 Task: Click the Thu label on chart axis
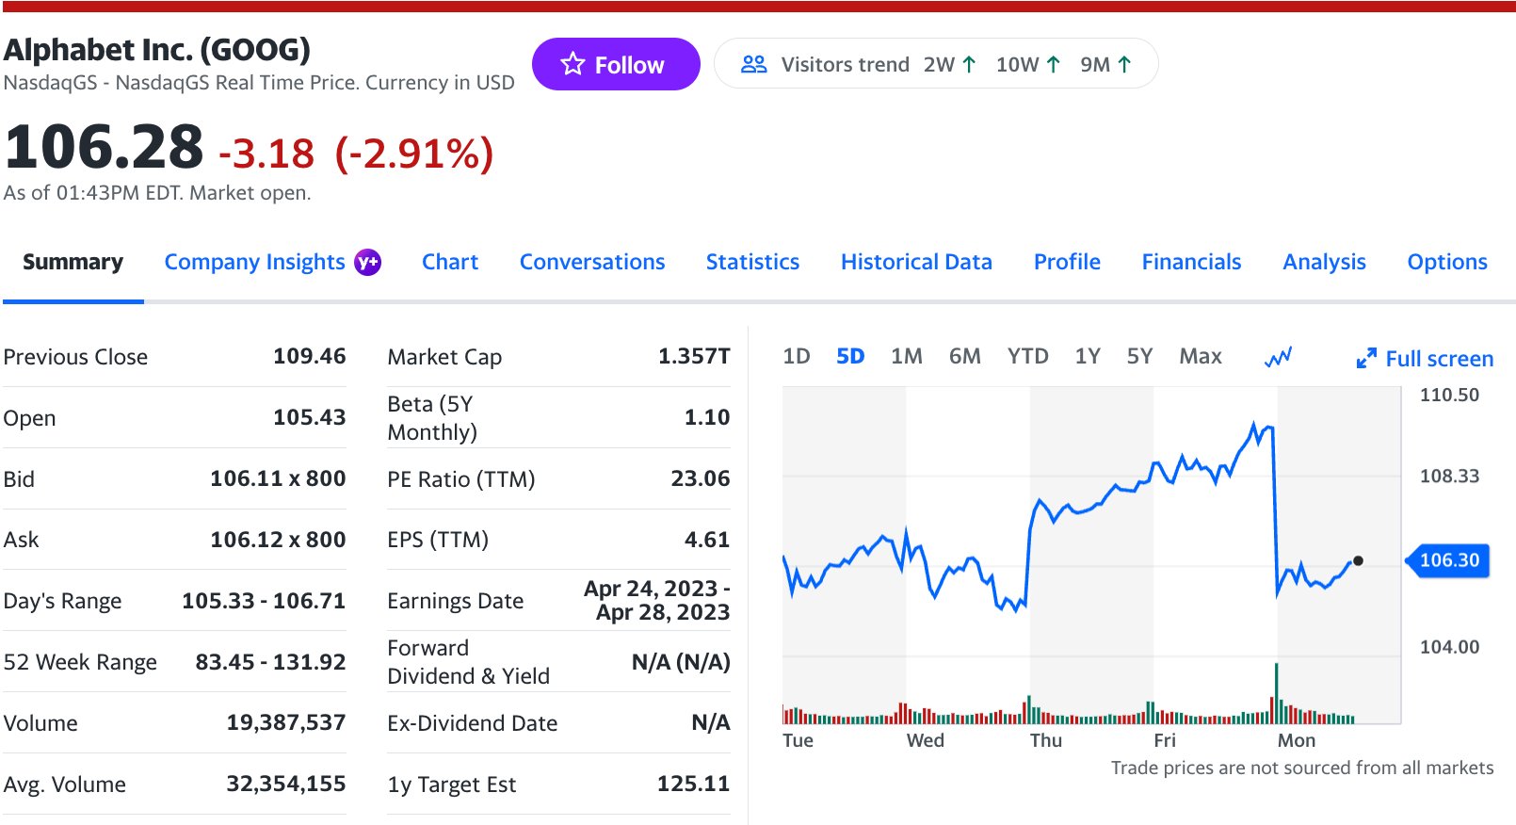coord(1046,740)
